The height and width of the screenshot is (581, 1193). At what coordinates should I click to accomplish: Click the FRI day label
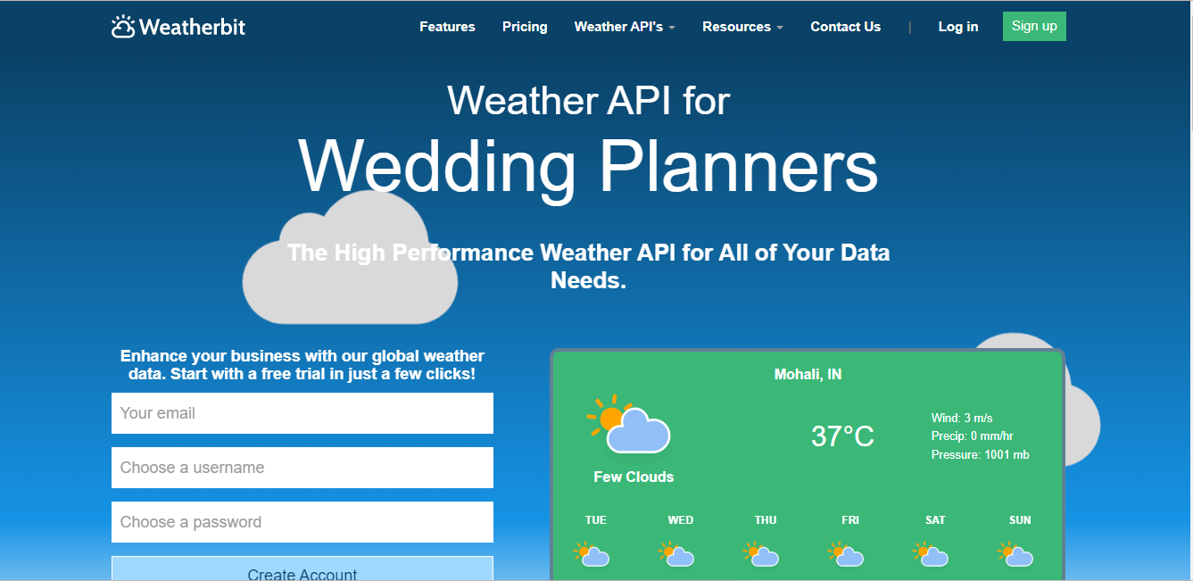[850, 520]
